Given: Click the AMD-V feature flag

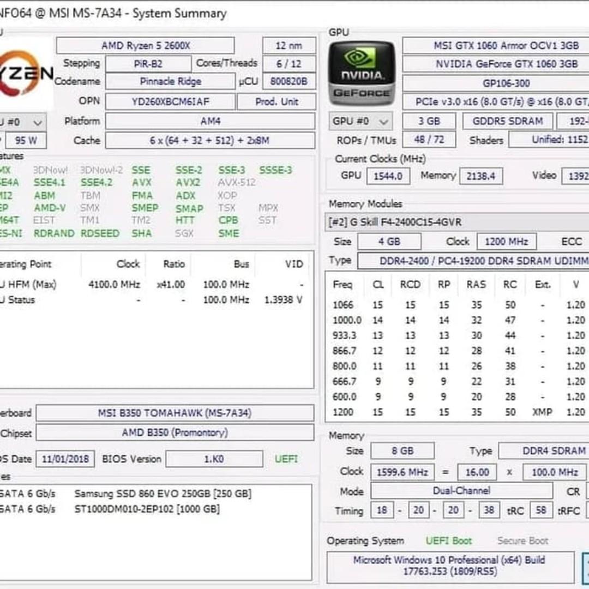Looking at the screenshot, I should [50, 208].
